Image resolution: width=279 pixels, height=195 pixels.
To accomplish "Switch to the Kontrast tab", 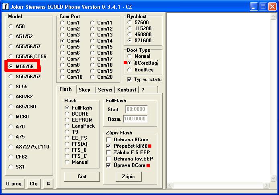I will 127,90.
